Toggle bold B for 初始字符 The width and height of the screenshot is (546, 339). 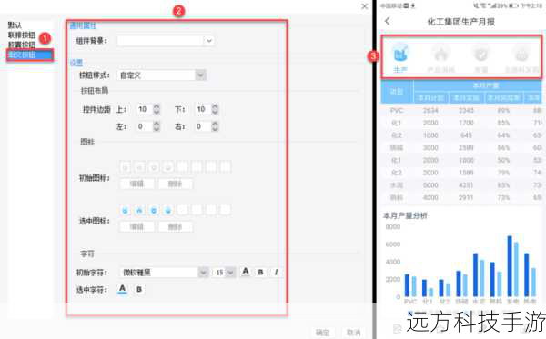tap(260, 273)
